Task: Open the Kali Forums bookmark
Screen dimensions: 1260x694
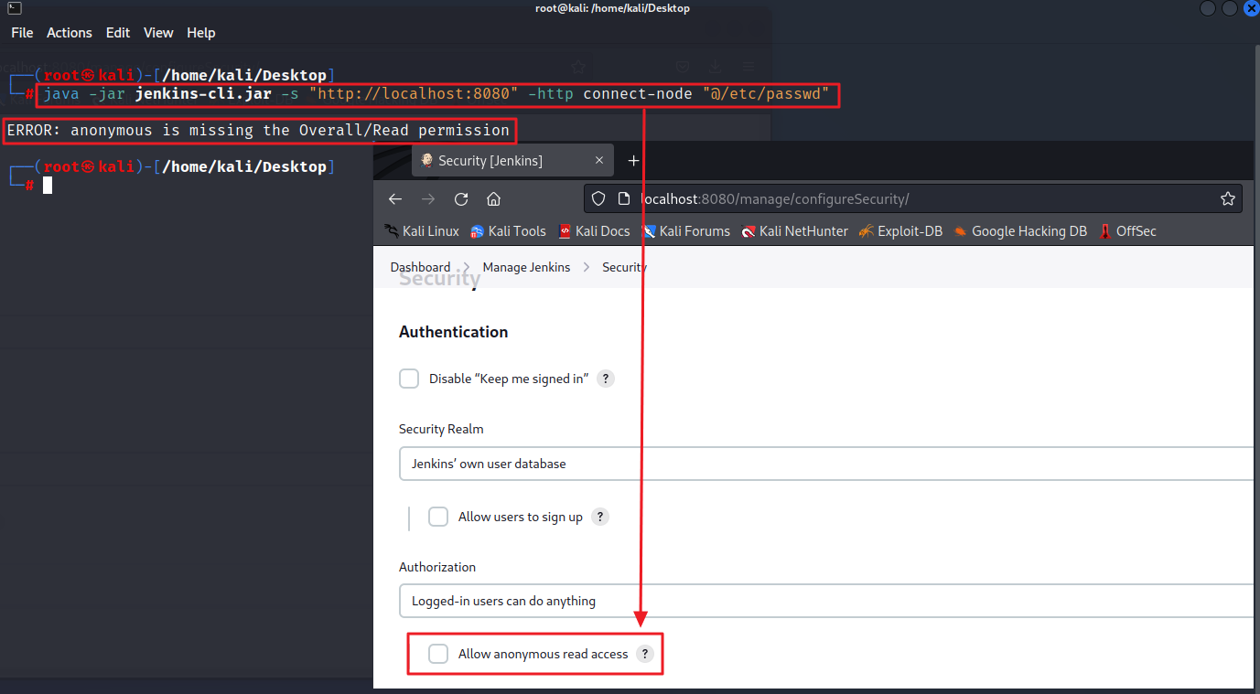Action: [x=686, y=231]
